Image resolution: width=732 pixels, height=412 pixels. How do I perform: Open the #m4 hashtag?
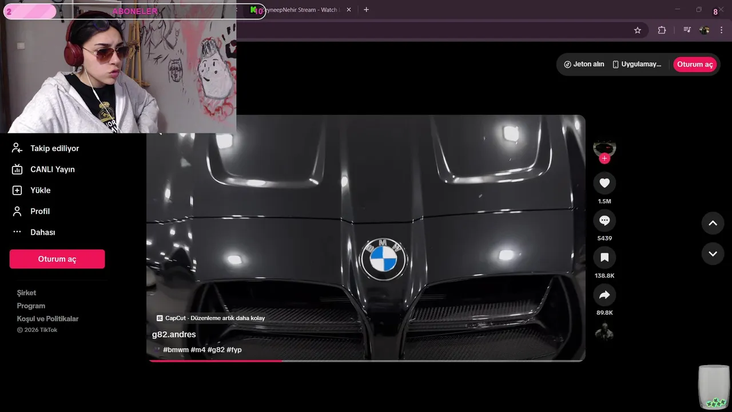point(198,350)
